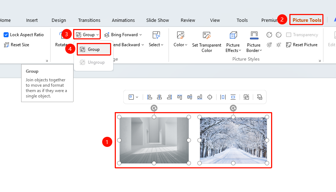Click the Color picture icon
This screenshot has height=192, width=336.
(180, 35)
